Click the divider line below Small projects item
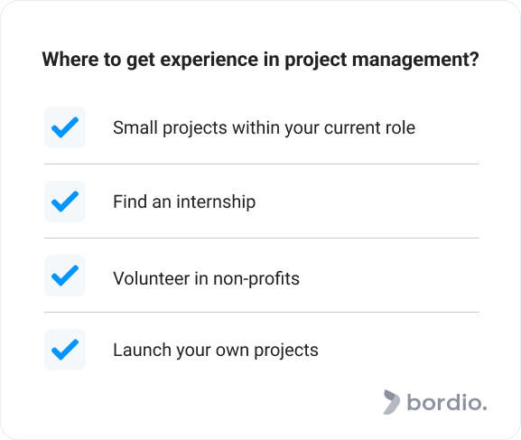The image size is (521, 440). pyautogui.click(x=262, y=164)
